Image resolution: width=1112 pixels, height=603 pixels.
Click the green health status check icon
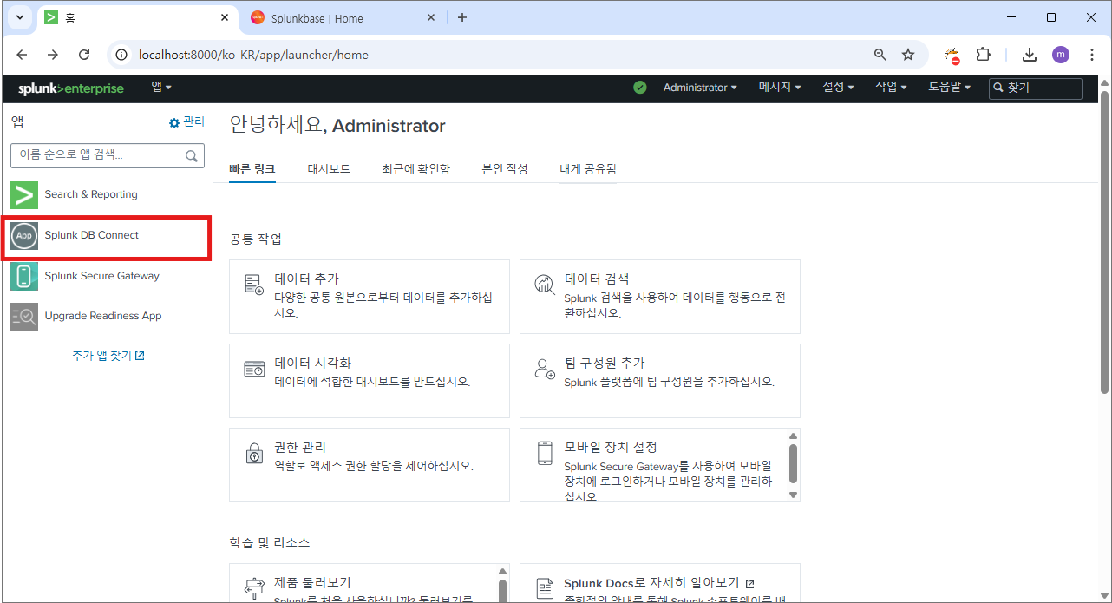point(640,88)
